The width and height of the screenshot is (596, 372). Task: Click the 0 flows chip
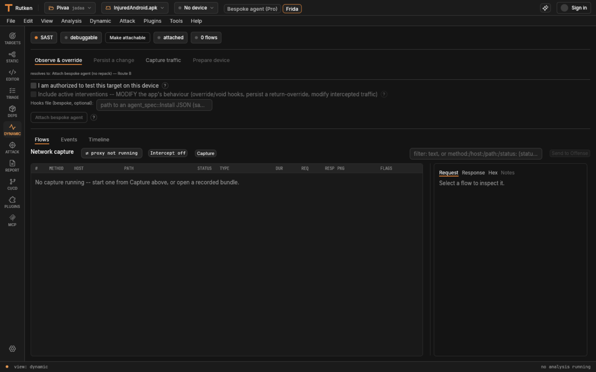(x=206, y=38)
